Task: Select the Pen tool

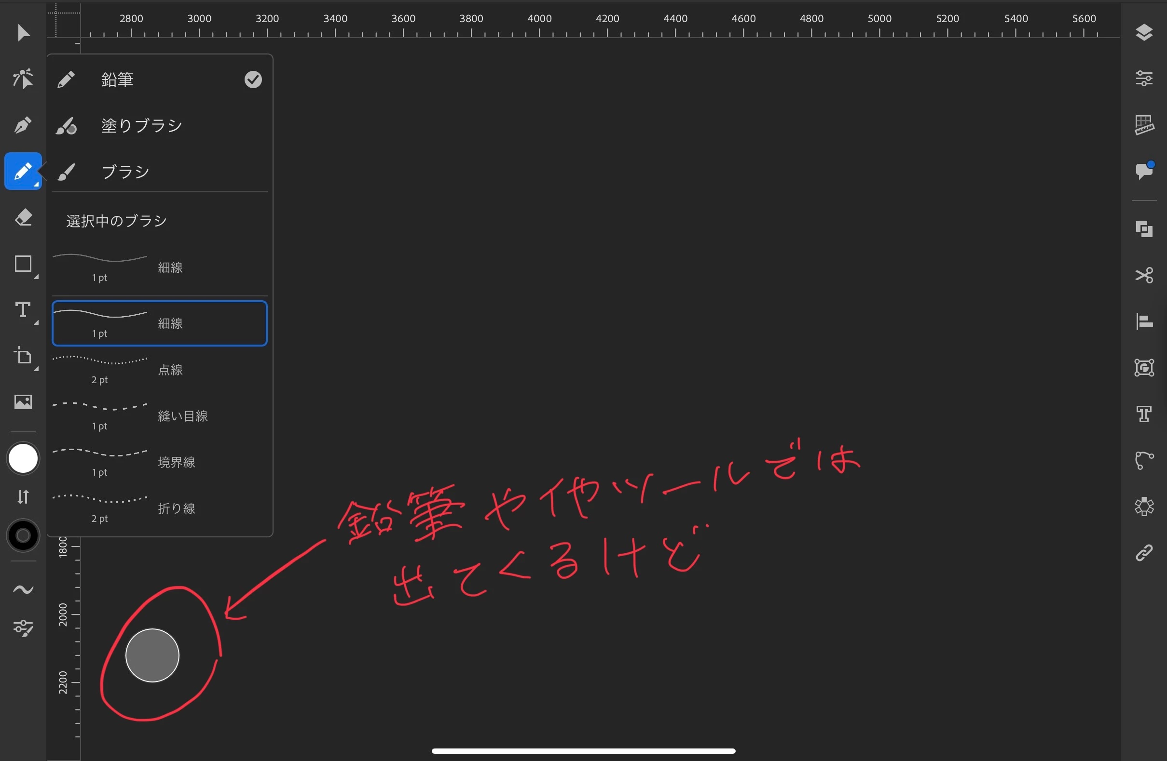Action: (23, 125)
